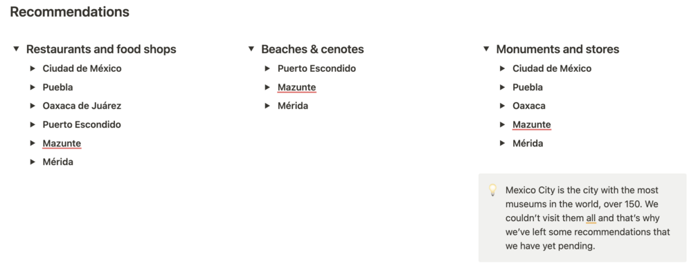Expand Ciudad de México under Monuments and stores
The image size is (696, 277).
pos(503,68)
